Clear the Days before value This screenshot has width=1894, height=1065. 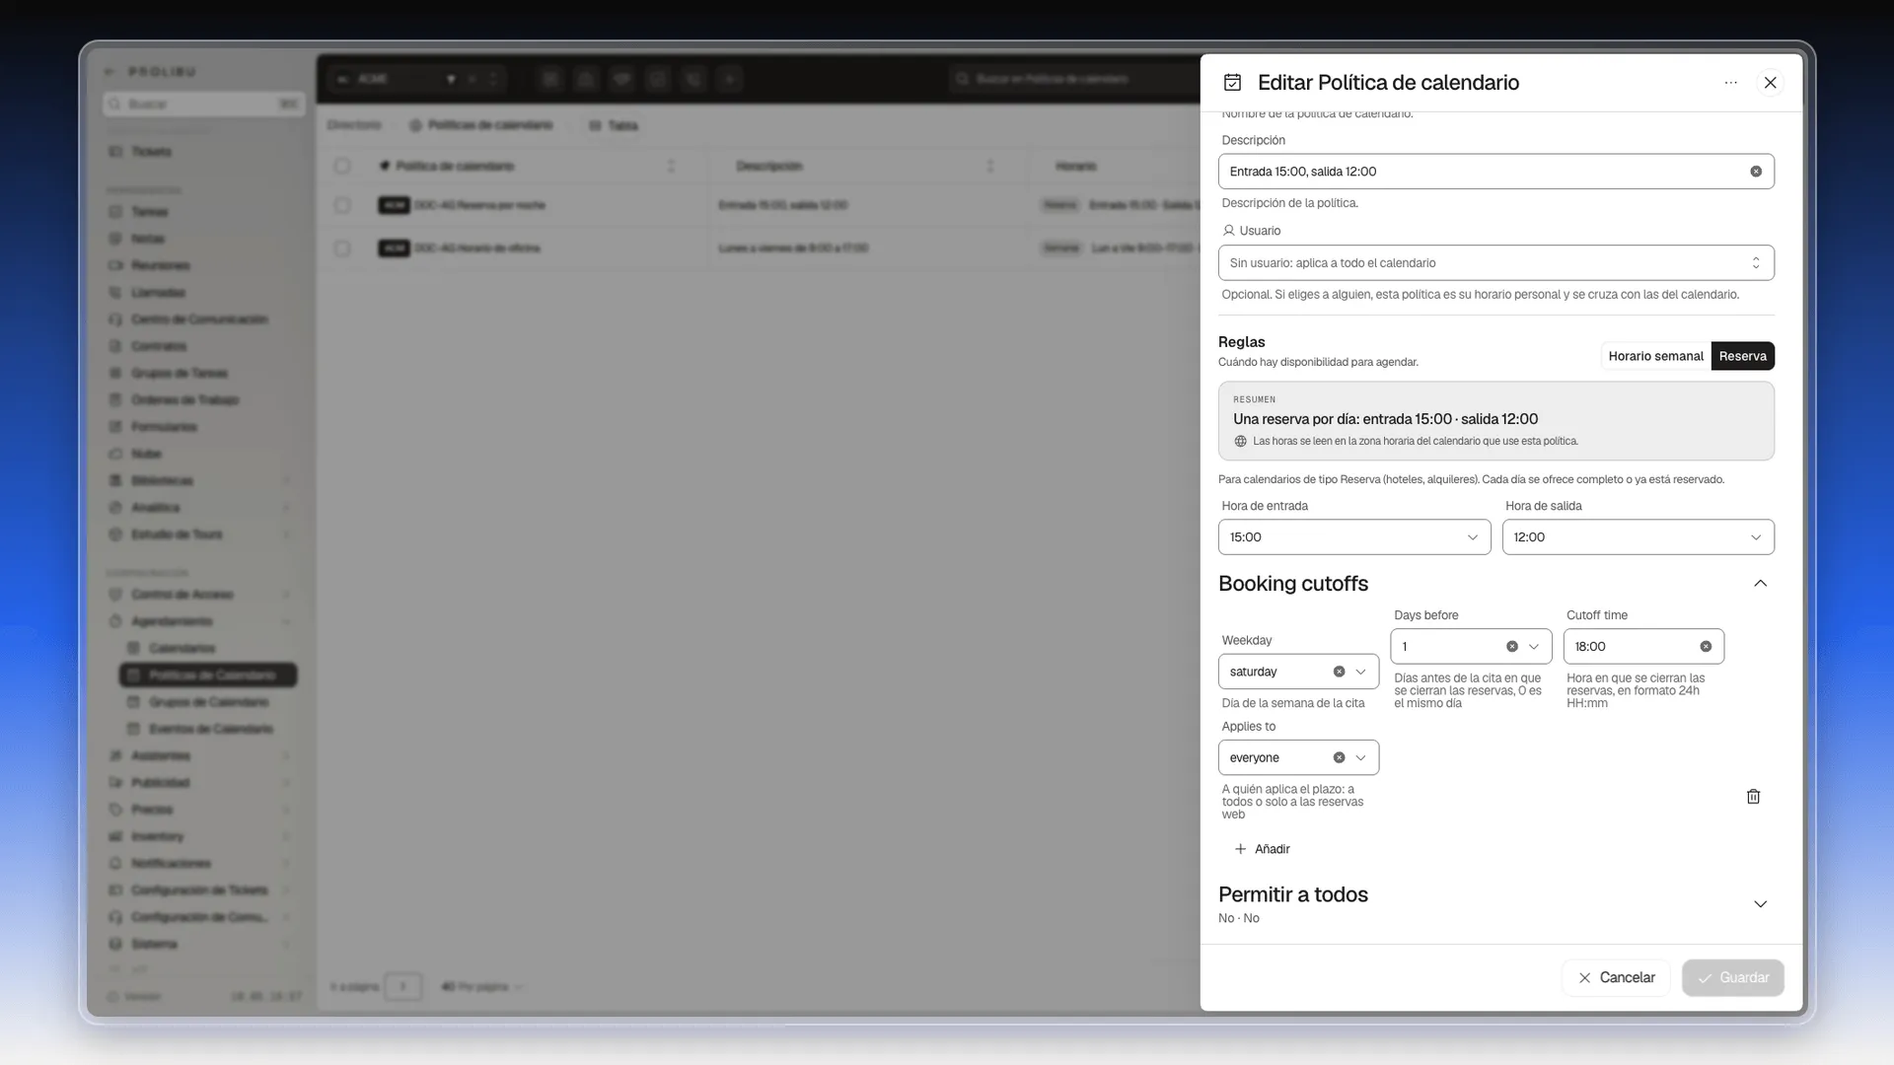coord(1511,647)
